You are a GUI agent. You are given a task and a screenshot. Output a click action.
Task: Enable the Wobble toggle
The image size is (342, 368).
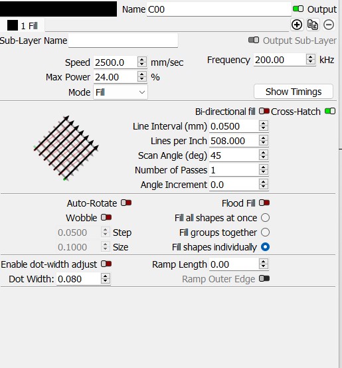106,217
